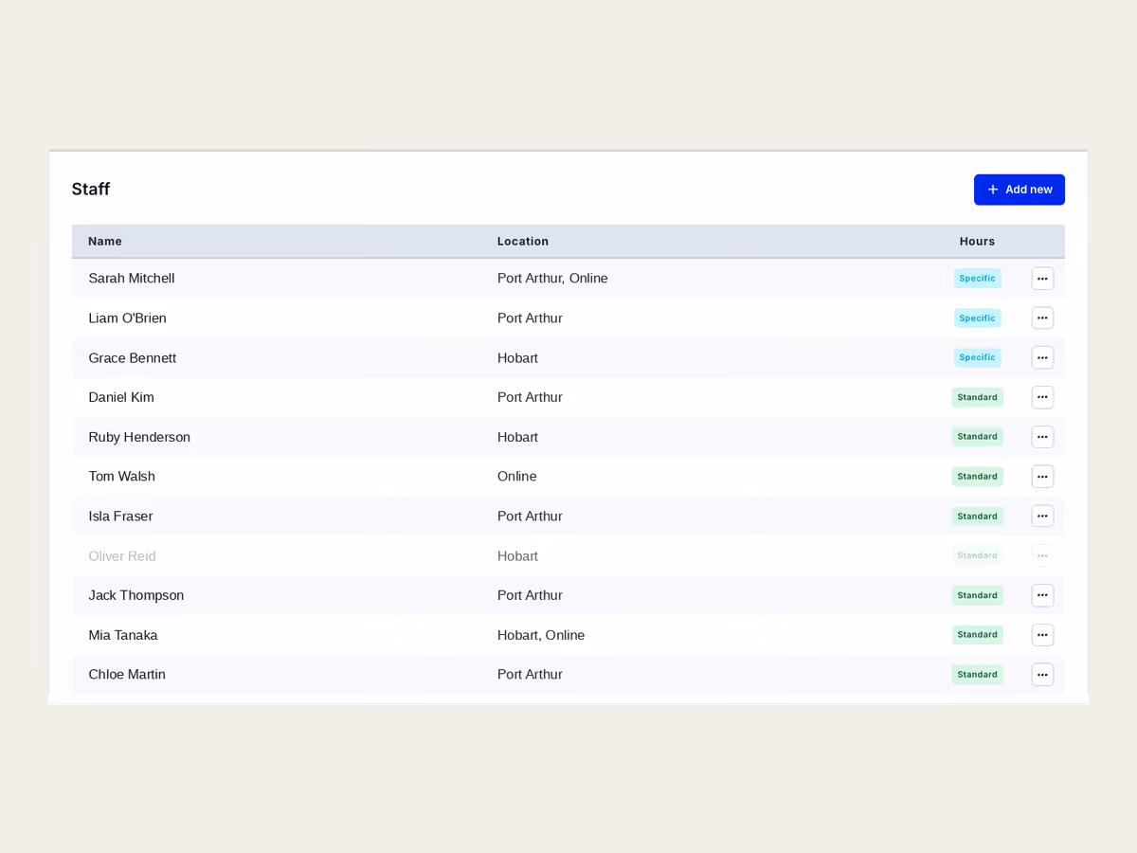Open more options for Oliver Reid
The image size is (1137, 853).
pyautogui.click(x=1042, y=556)
